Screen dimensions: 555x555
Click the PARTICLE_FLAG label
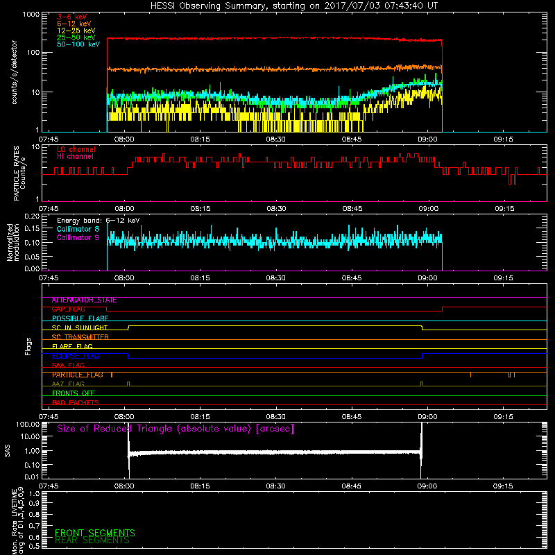pyautogui.click(x=78, y=375)
